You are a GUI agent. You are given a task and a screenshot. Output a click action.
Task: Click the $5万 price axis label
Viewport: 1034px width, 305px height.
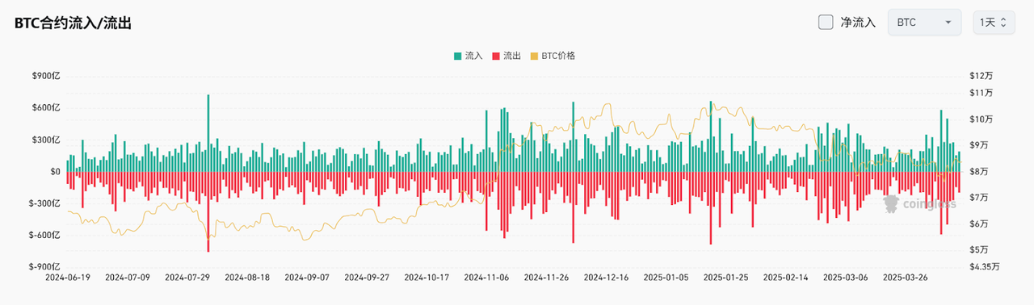tap(978, 249)
